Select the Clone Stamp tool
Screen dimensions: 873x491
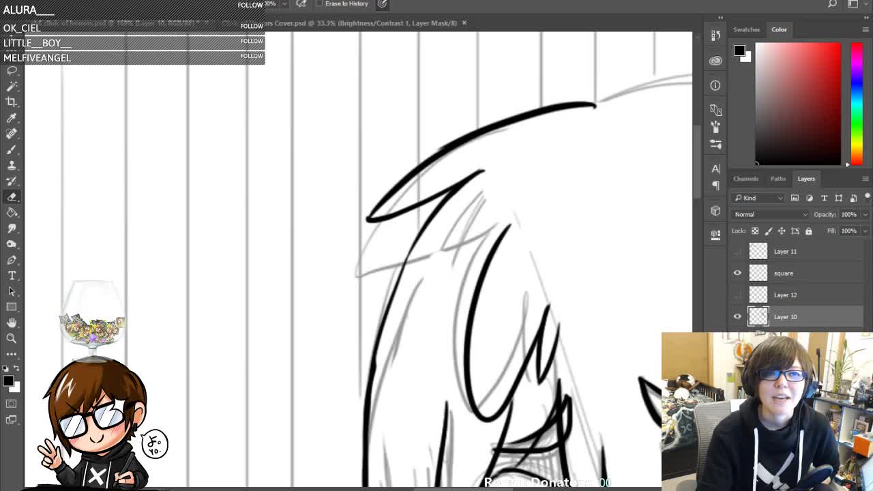12,165
